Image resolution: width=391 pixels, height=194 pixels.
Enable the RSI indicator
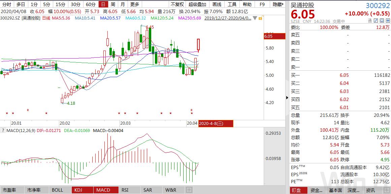point(125,190)
